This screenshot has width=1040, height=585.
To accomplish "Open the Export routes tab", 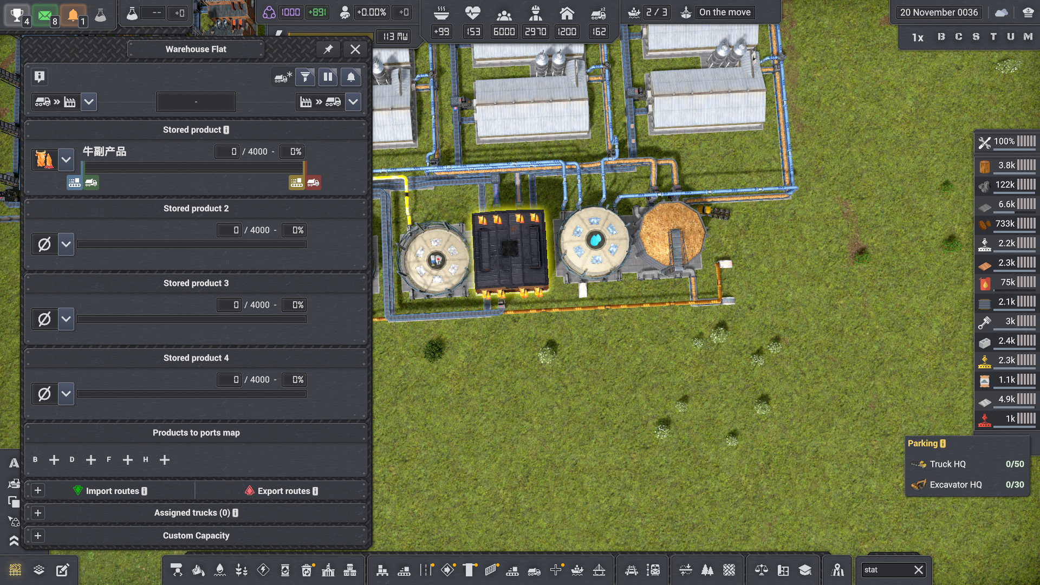I will tap(281, 491).
